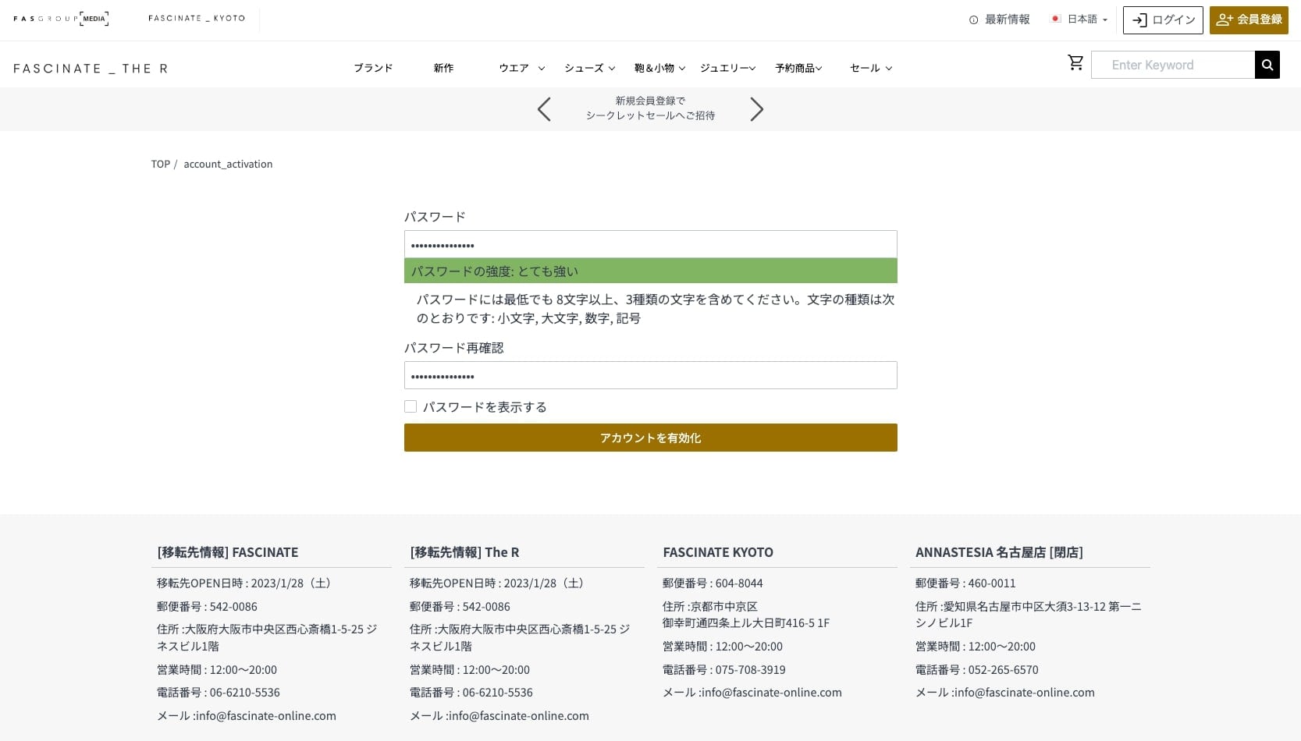The height and width of the screenshot is (741, 1301).
Task: Show previous announcement with left arrow
Action: pyautogui.click(x=544, y=109)
